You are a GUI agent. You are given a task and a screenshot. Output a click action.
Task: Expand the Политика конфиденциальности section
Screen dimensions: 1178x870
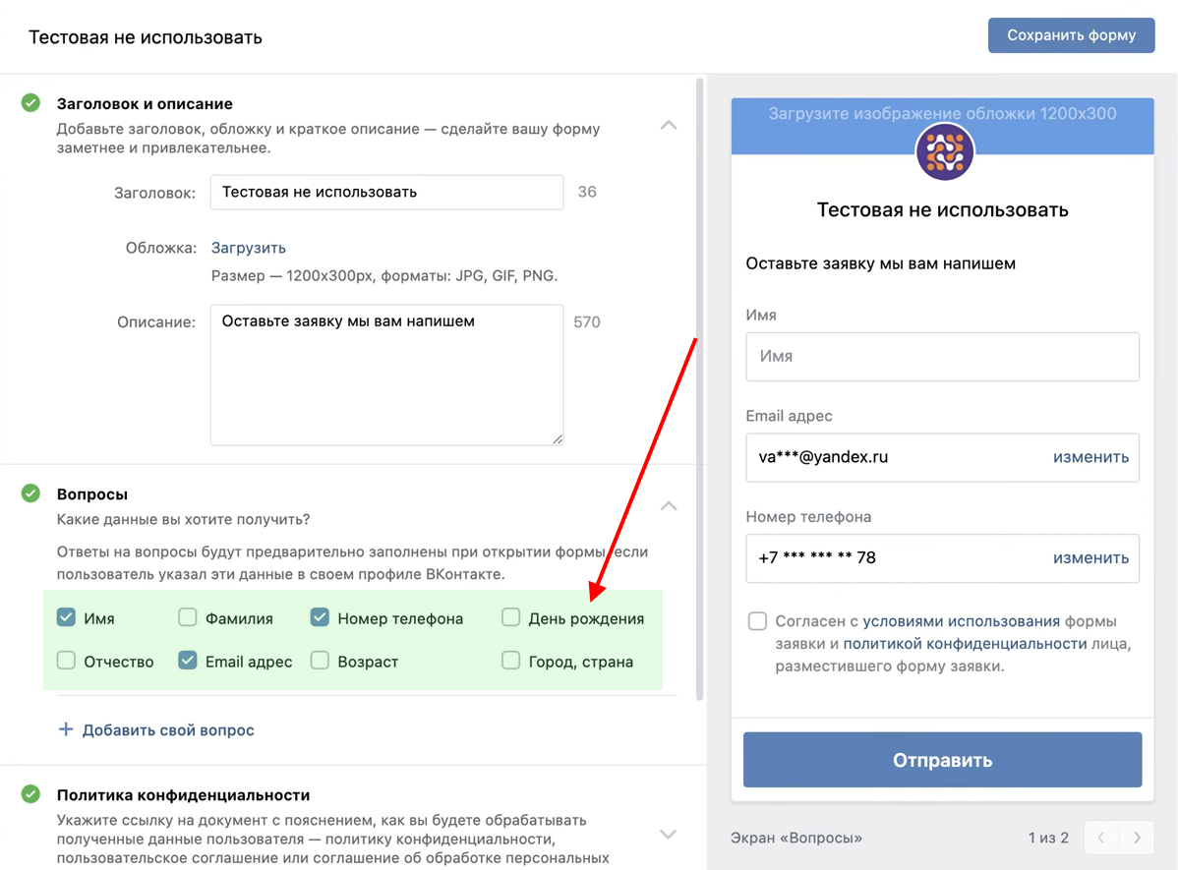pos(669,834)
